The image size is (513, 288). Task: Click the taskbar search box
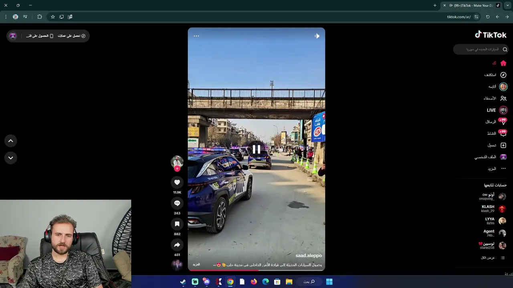309,282
